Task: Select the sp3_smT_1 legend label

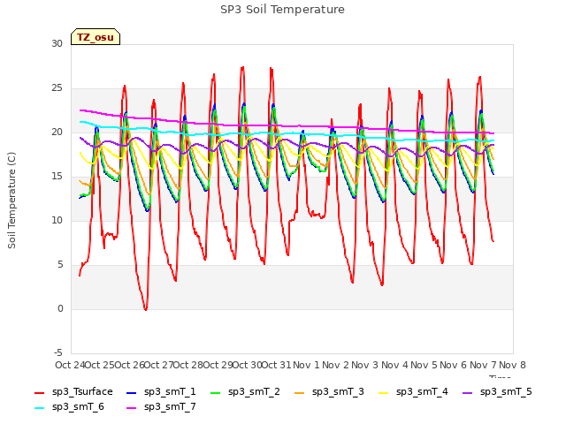Action: pyautogui.click(x=170, y=392)
